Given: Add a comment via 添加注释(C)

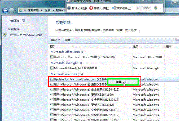Looking at the screenshot, I should point(121,8).
